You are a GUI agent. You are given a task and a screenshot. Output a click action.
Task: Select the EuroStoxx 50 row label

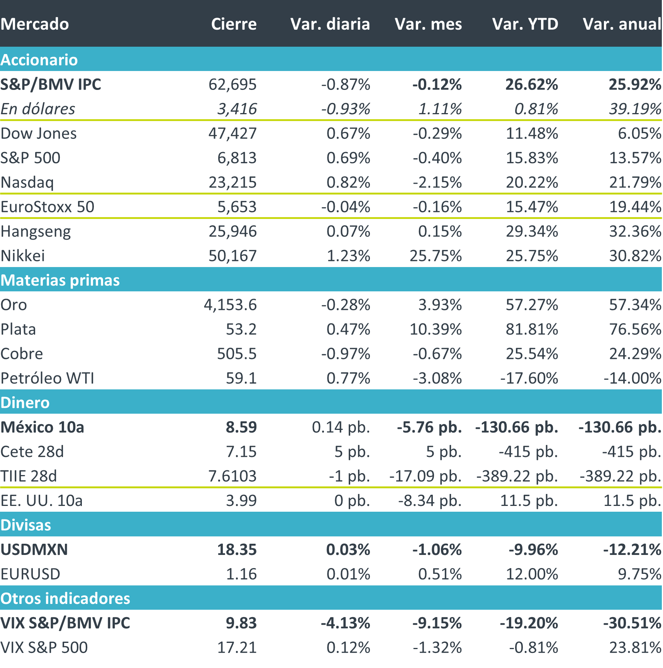[x=47, y=207]
